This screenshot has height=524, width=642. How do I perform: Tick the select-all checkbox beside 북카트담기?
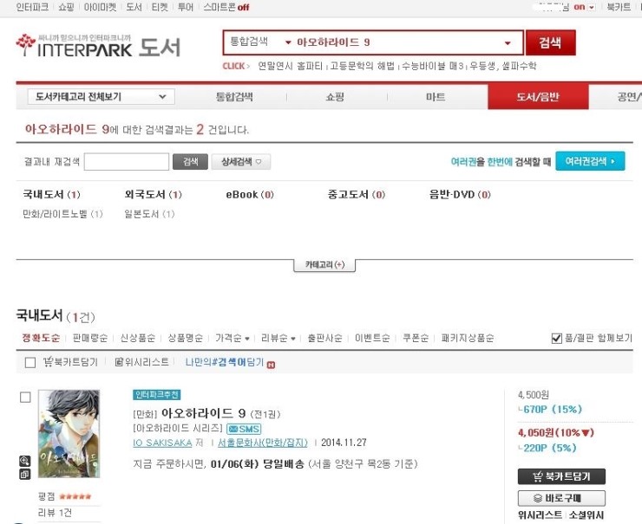(x=30, y=363)
